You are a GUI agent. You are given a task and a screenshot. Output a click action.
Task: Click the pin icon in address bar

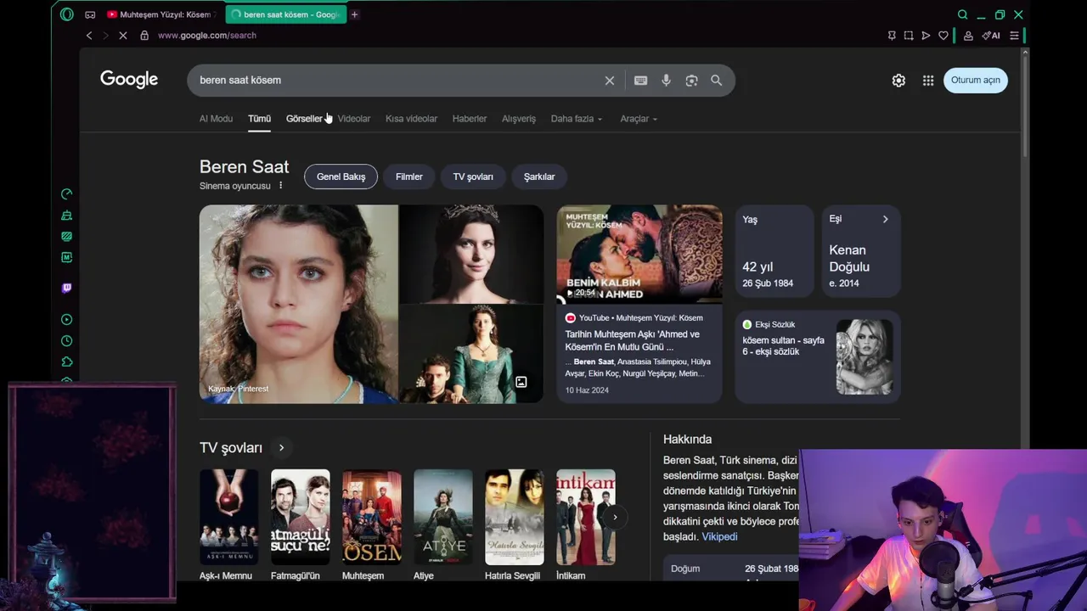(x=892, y=36)
